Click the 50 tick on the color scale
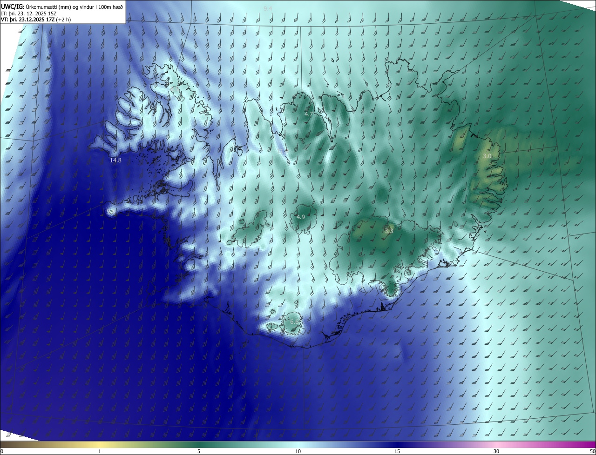Screen dimensions: 596x455 pyautogui.click(x=592, y=451)
